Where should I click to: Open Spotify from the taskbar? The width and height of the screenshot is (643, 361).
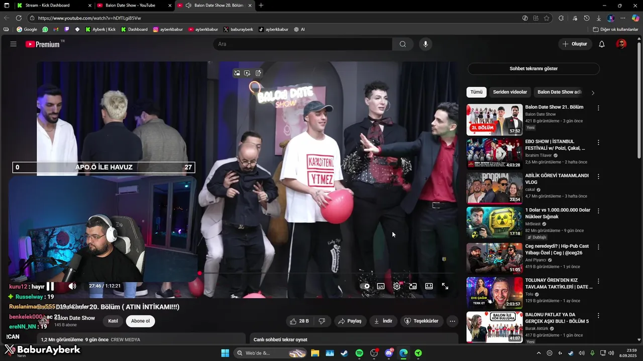pos(359,353)
